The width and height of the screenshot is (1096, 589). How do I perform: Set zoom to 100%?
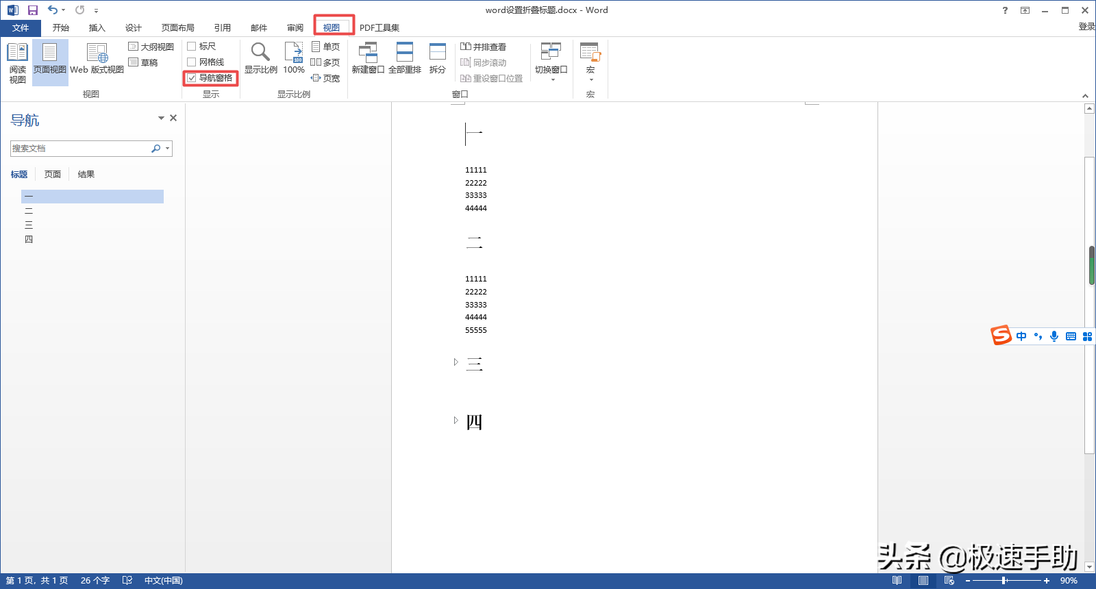coord(294,59)
